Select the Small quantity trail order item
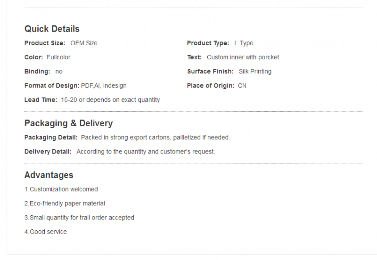This screenshot has height=260, width=377. click(x=79, y=218)
